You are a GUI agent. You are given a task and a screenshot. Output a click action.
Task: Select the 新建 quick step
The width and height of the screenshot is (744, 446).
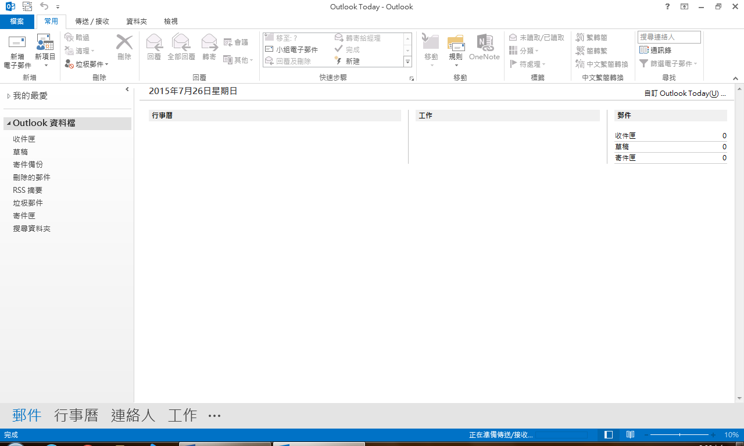348,60
